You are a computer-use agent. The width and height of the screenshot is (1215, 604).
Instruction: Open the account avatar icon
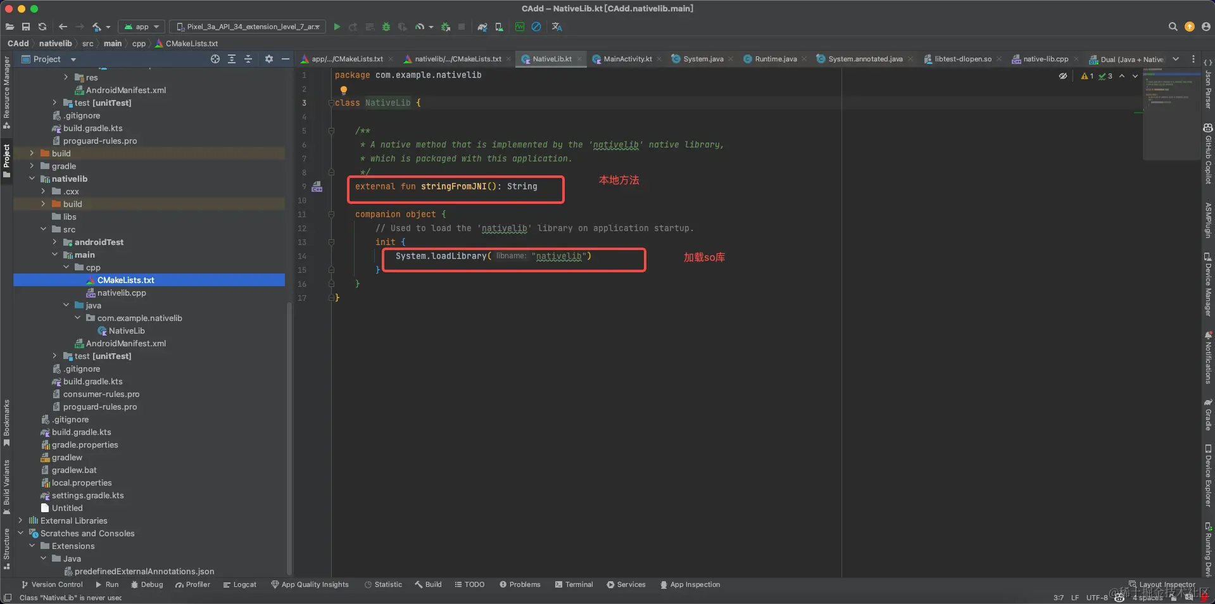1206,27
